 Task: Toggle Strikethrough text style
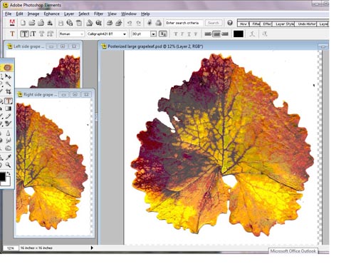[196, 34]
